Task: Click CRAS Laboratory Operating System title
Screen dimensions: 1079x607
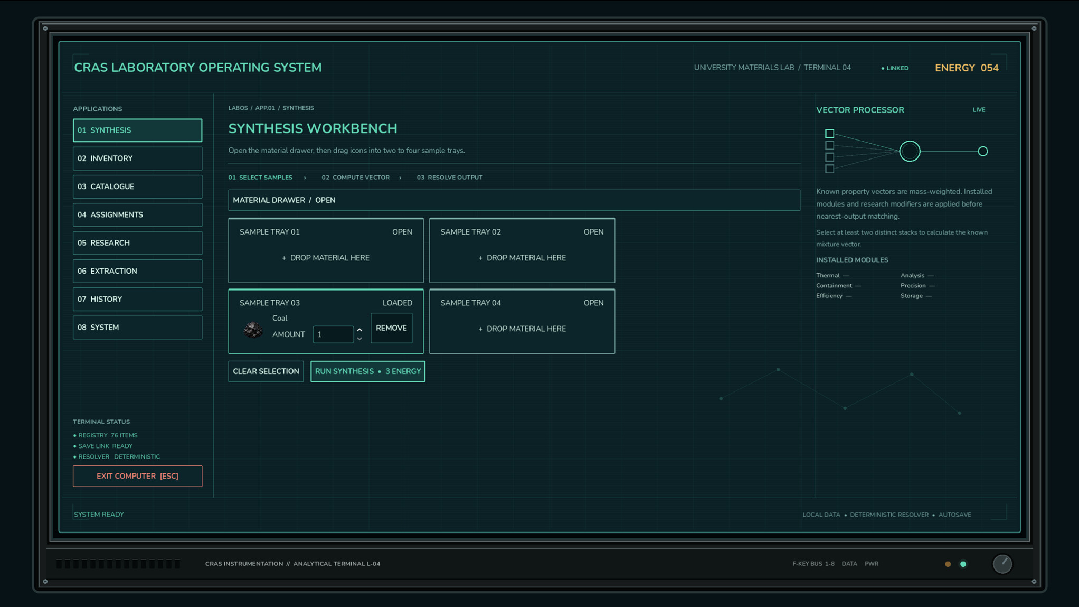Action: coord(197,68)
